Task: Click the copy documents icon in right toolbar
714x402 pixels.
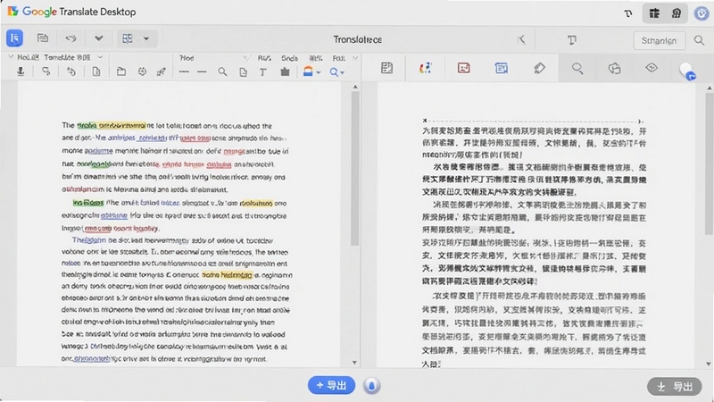Action: pyautogui.click(x=614, y=69)
